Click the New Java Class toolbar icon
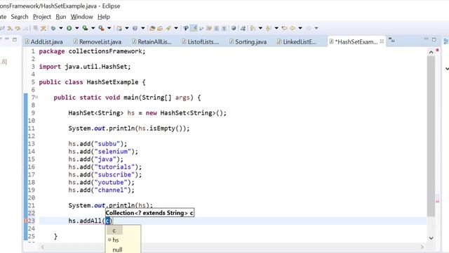Viewport: 449px width, 253px height. tap(135, 28)
